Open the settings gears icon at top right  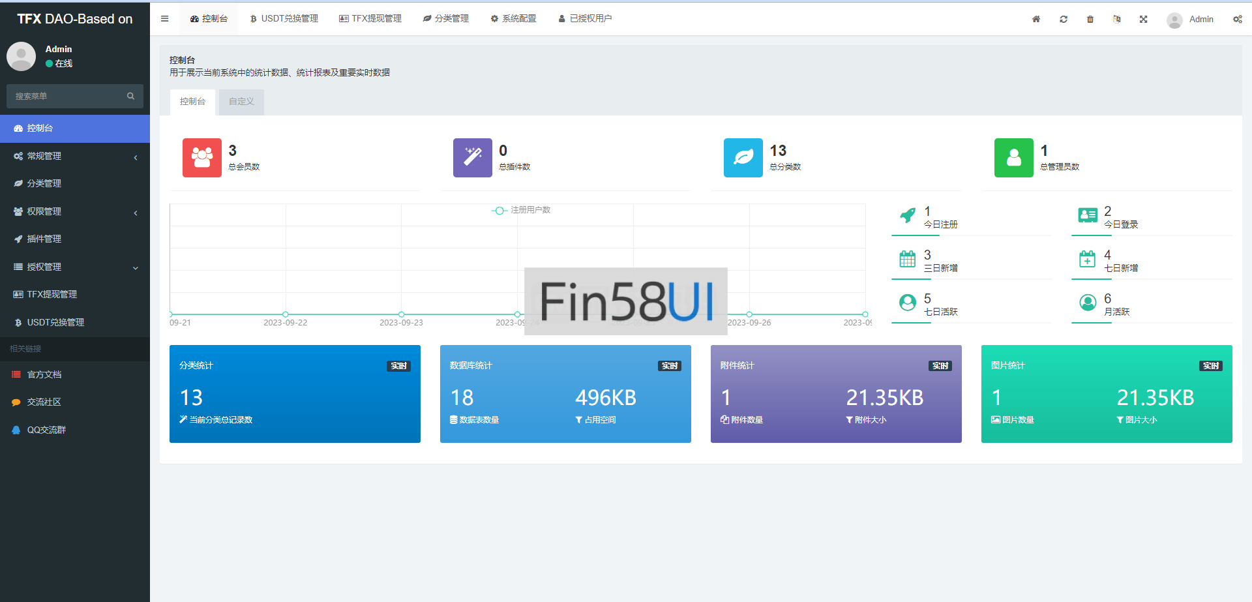coord(1237,19)
